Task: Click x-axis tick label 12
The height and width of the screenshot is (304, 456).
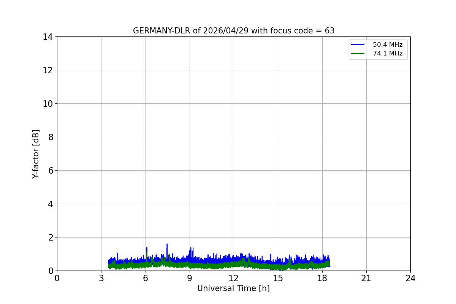Action: point(234,278)
